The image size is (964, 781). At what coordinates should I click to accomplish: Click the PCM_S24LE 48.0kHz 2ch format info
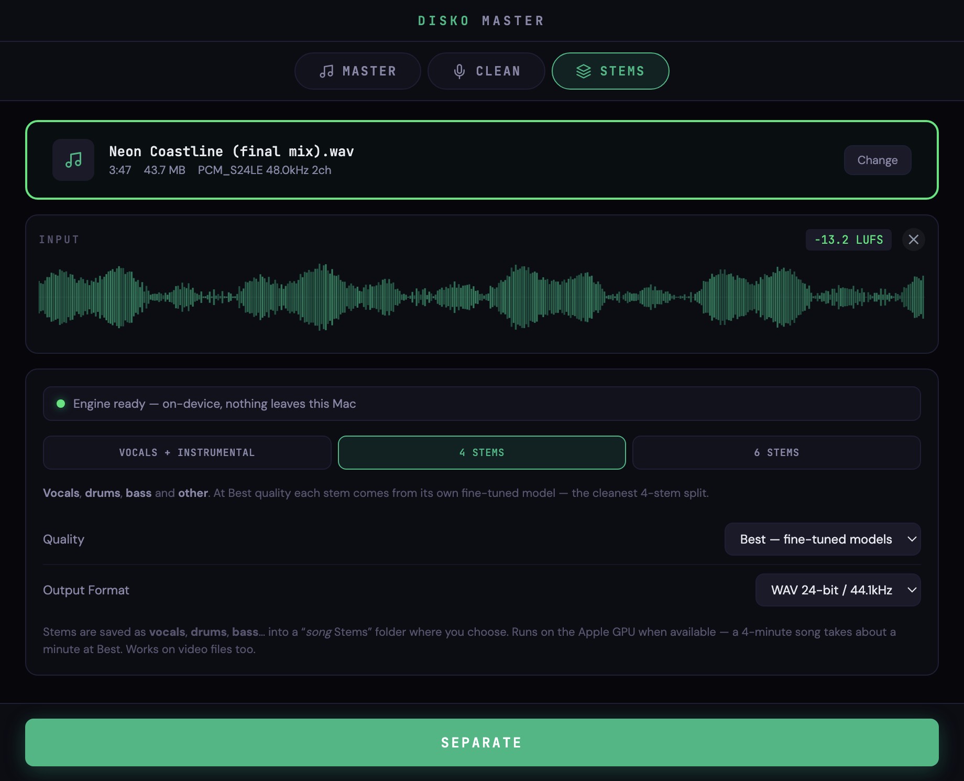265,170
